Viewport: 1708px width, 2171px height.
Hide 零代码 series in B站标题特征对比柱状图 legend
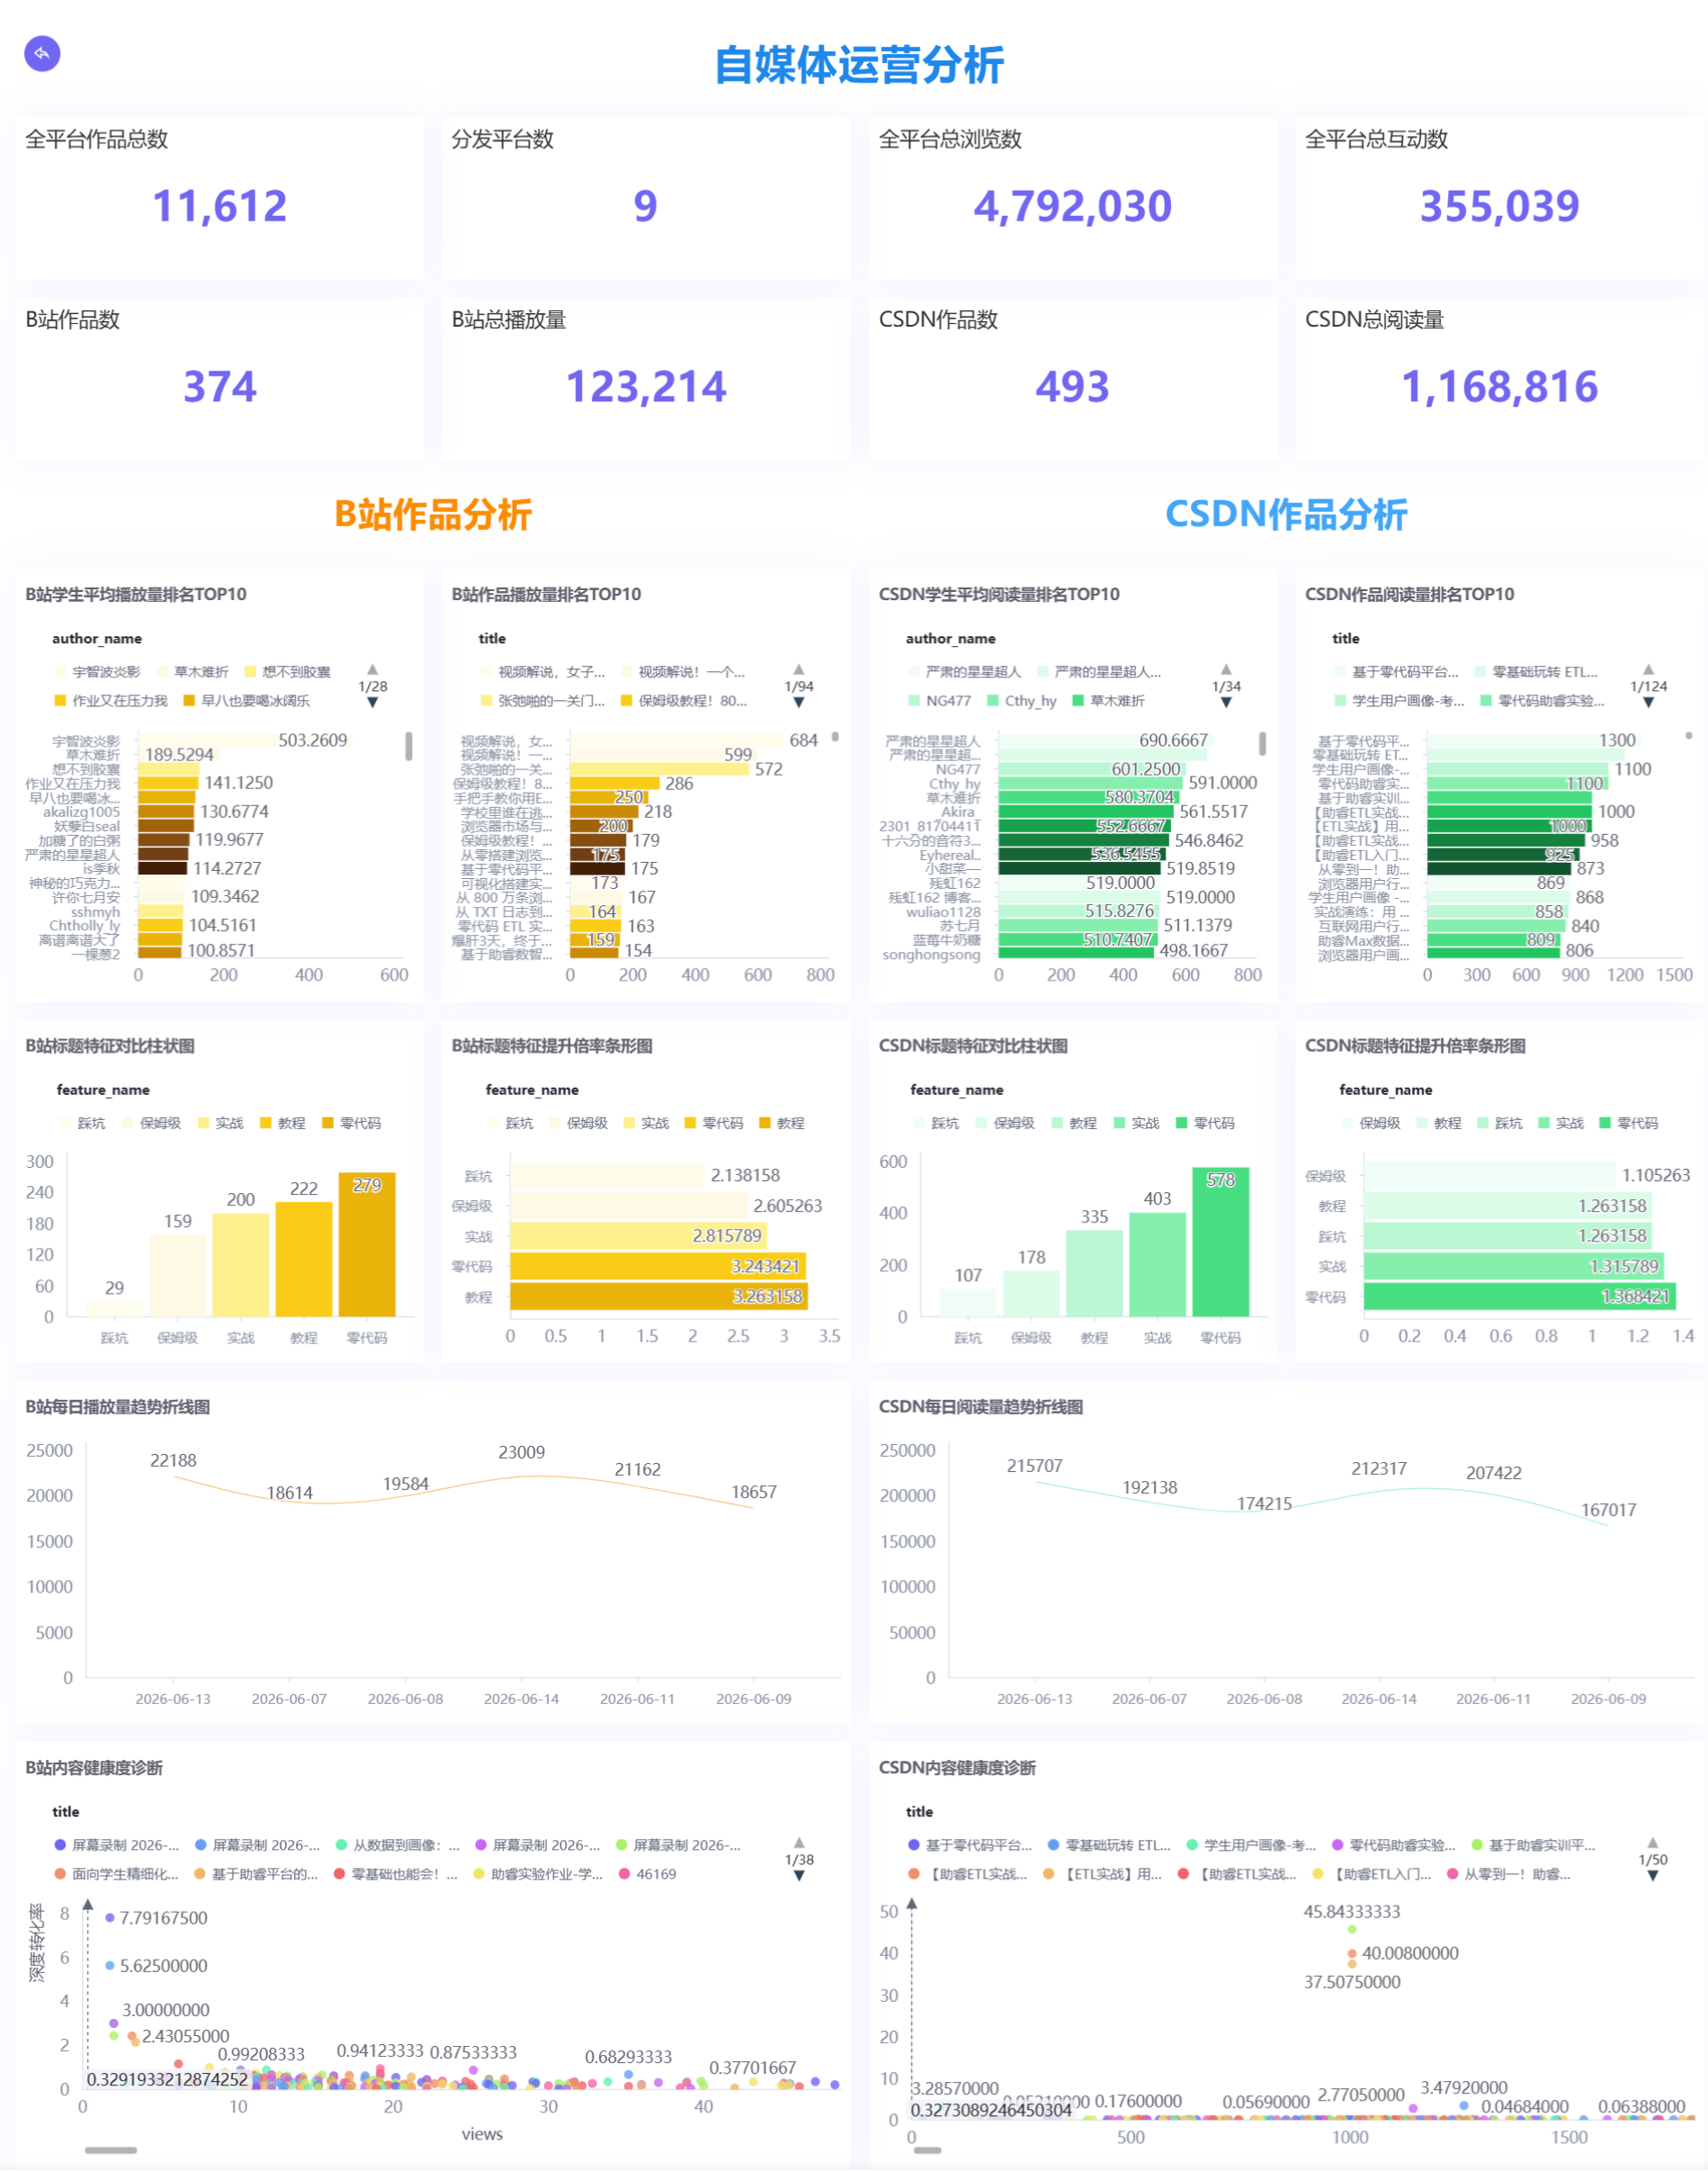352,1124
